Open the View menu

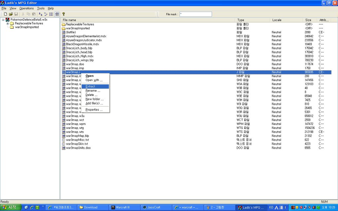point(13,8)
